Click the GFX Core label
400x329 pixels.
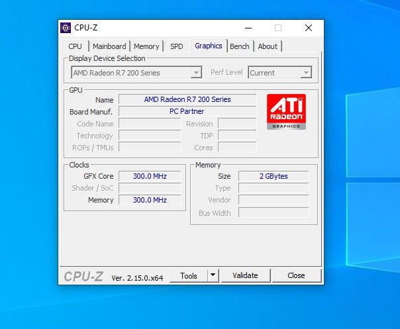(99, 176)
